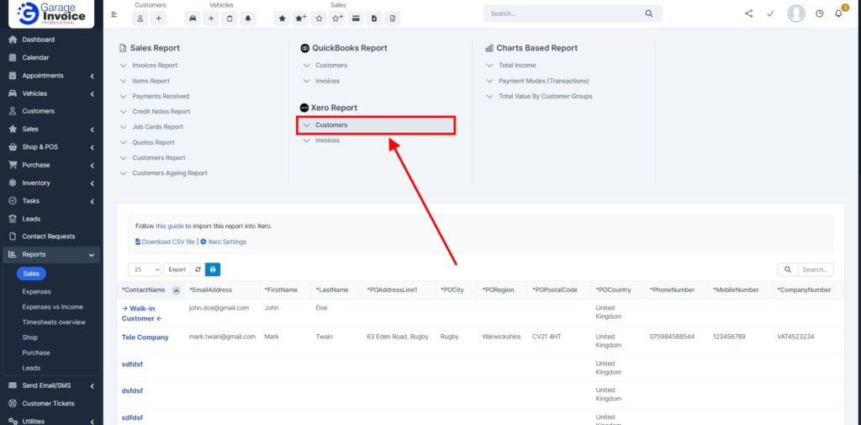Click the magnifier icon in the top search bar
Viewport: 861px width, 425px height.
tap(648, 13)
